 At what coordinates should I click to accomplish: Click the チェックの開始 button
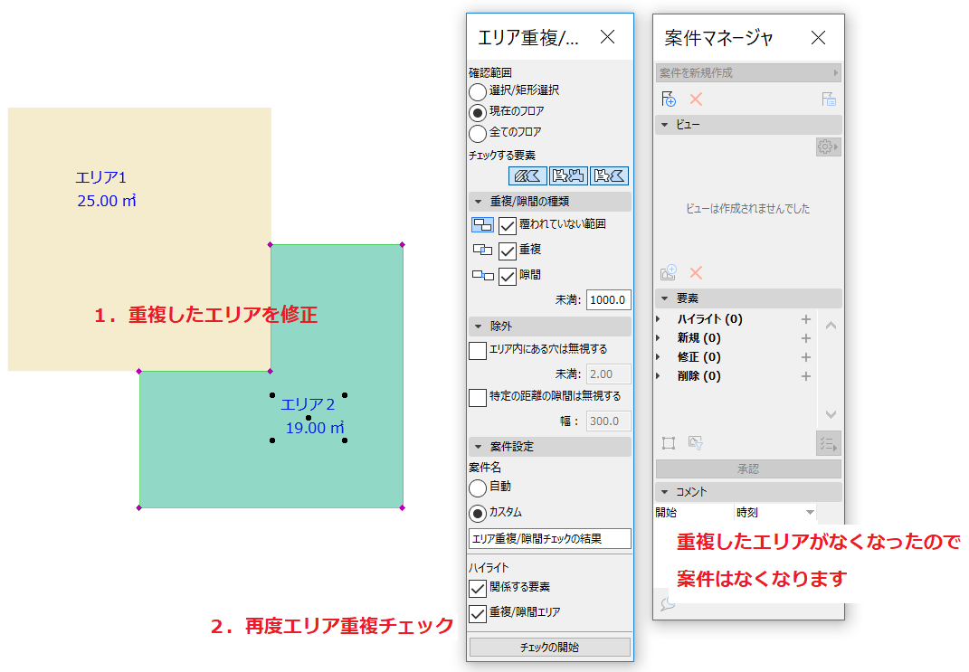coord(550,647)
